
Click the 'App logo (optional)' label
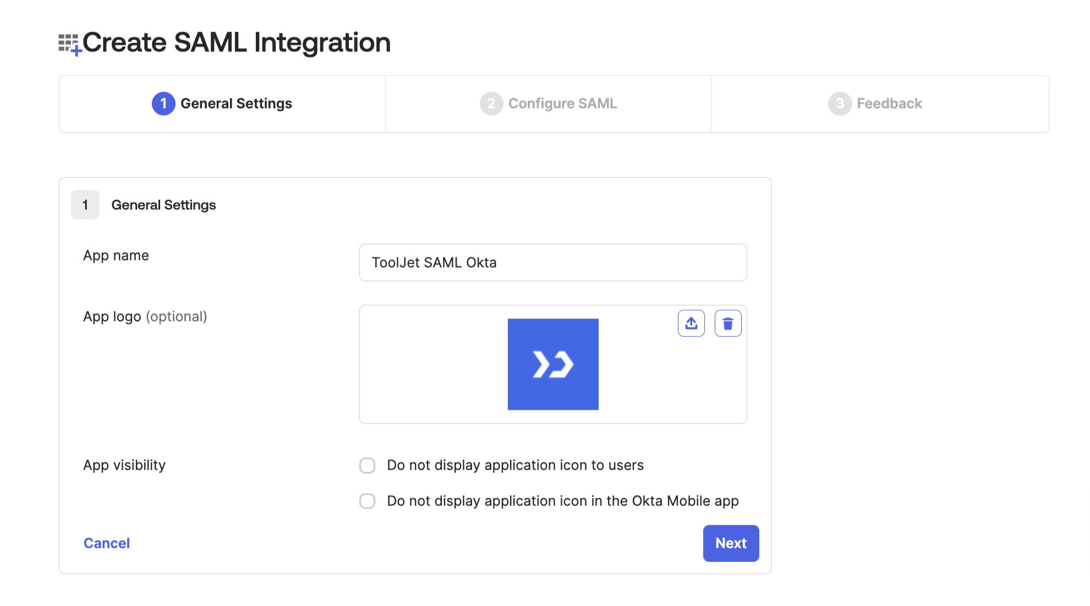[x=145, y=316]
